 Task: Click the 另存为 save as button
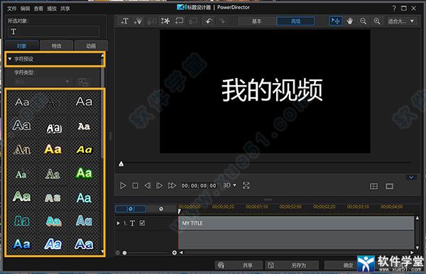click(292, 265)
